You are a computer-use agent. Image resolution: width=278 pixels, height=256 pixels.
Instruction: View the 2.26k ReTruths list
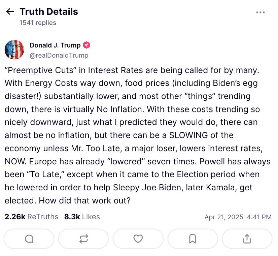(31, 217)
